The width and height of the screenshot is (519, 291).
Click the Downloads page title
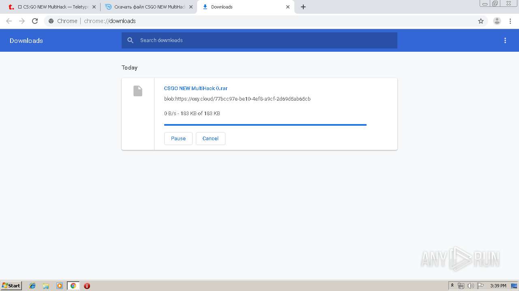coord(26,40)
